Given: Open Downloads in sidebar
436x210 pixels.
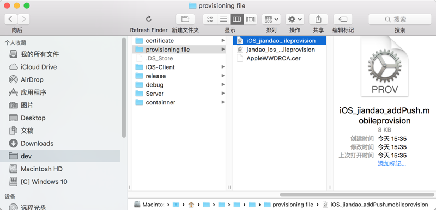Looking at the screenshot, I should tap(60, 143).
